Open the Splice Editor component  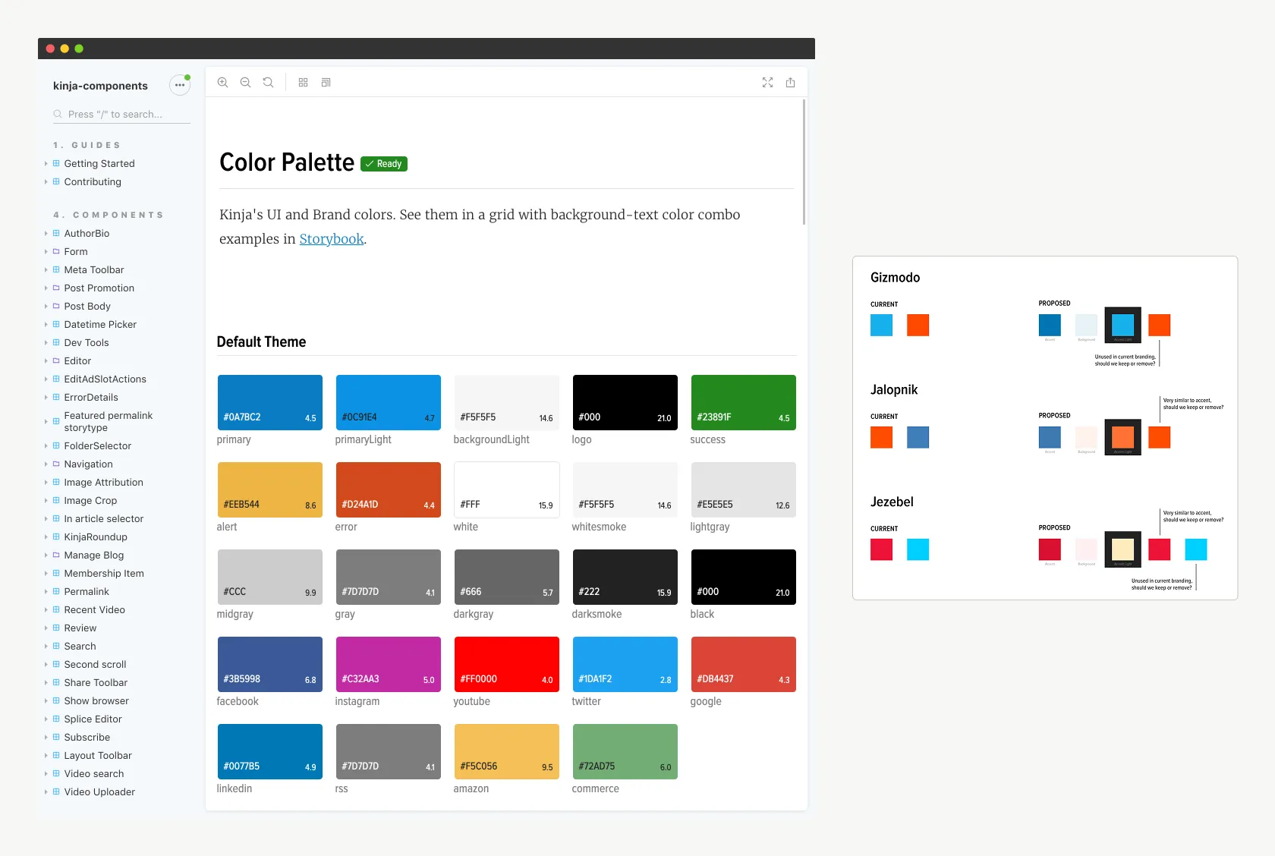point(93,719)
